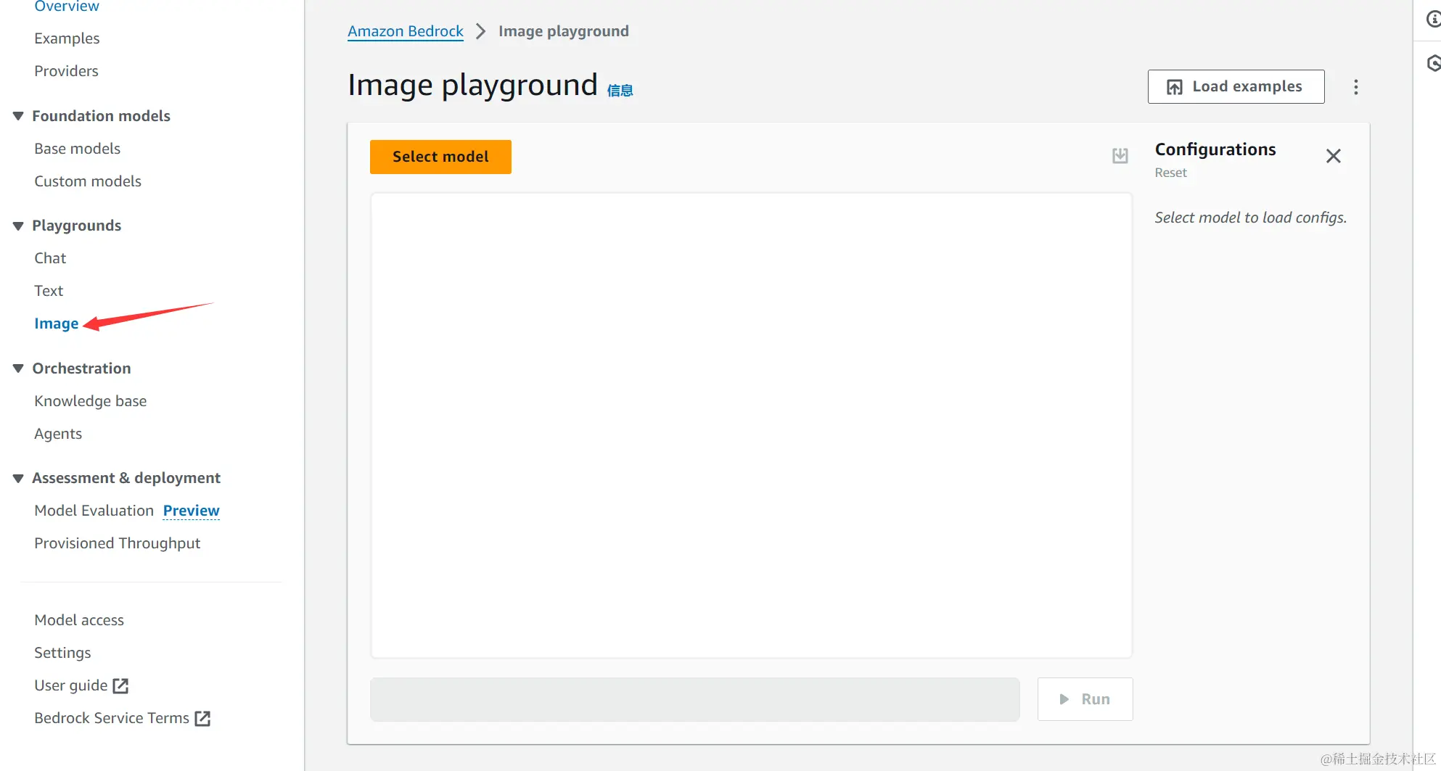Screen dimensions: 1441x771
Task: Click the info circle icon in right rail
Action: point(1434,20)
